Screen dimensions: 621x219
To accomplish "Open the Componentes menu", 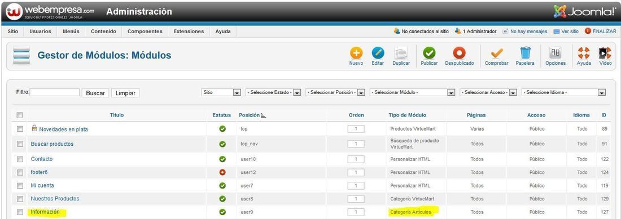I will tap(145, 32).
